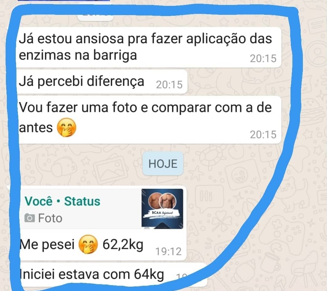The width and height of the screenshot is (327, 291).
Task: Click the 19:12 timestamp
Action: pos(169,251)
